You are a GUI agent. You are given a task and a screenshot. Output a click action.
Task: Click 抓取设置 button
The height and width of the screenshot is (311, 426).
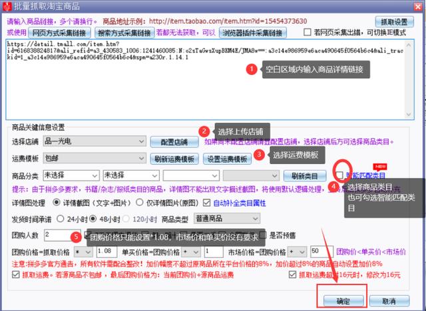395,22
